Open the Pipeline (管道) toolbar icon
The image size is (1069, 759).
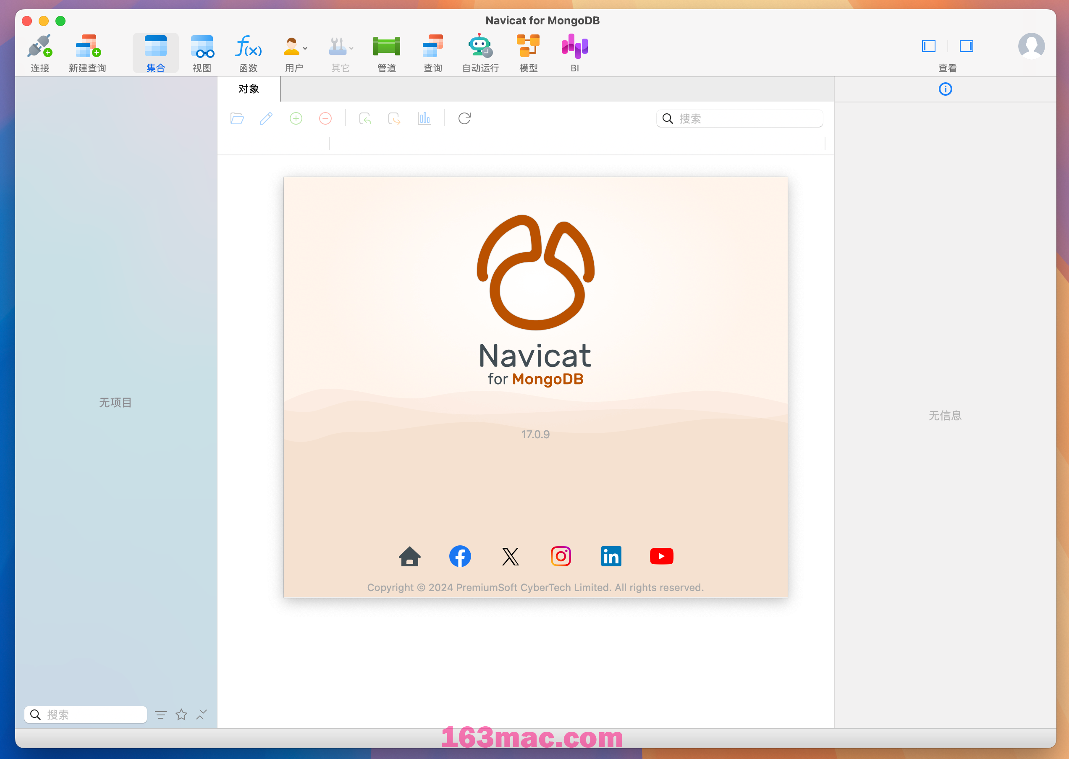[387, 46]
